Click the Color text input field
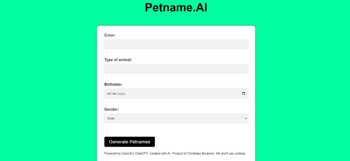Image resolution: width=350 pixels, height=161 pixels. point(176,44)
